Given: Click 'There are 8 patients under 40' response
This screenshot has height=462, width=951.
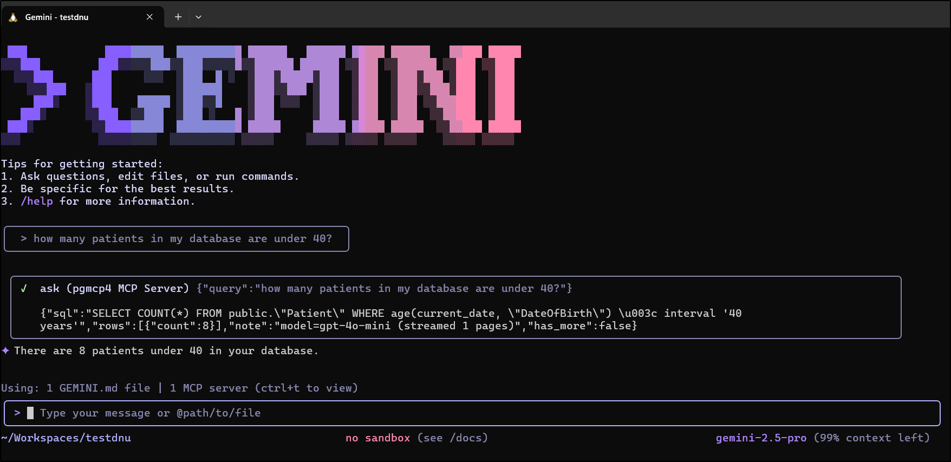Looking at the screenshot, I should click(166, 351).
